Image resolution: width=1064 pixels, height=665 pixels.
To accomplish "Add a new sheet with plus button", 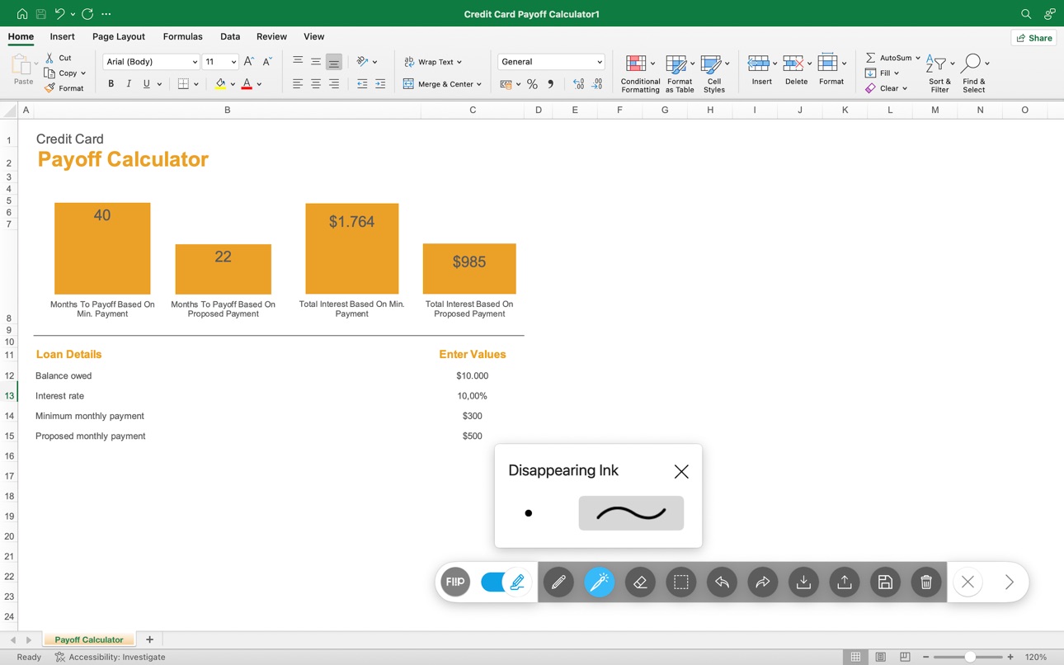I will [149, 639].
